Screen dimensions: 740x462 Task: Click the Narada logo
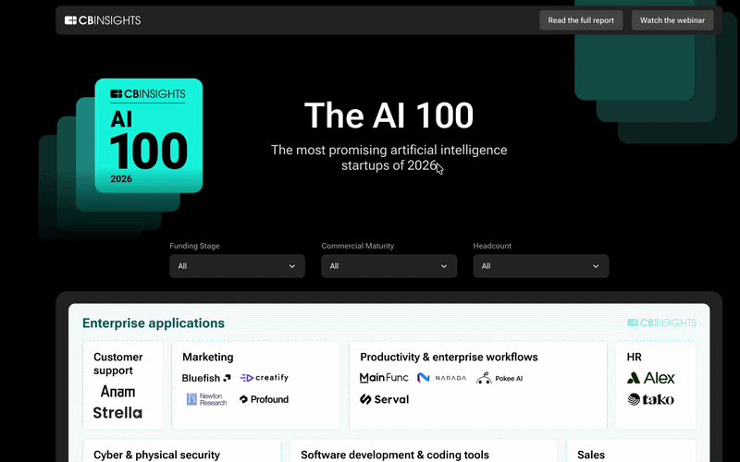pos(442,378)
